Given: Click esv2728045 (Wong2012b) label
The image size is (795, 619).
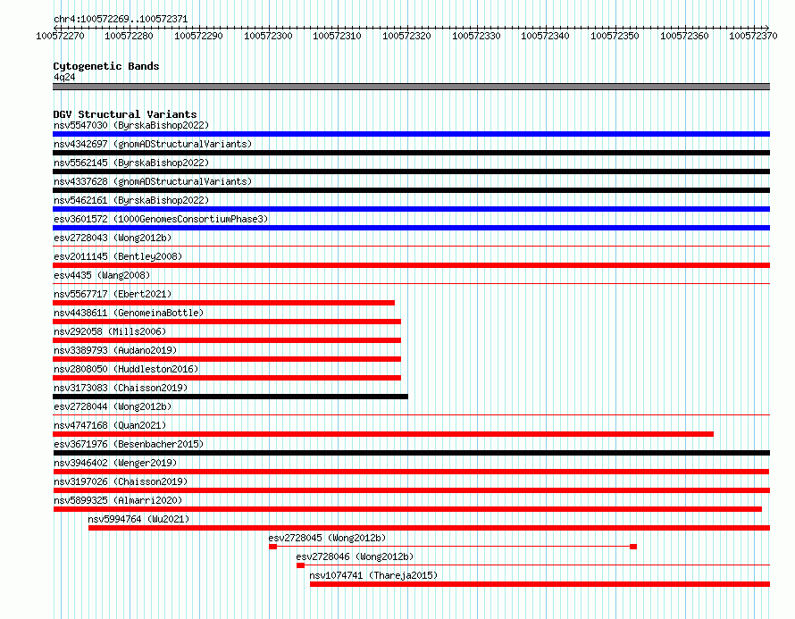Looking at the screenshot, I should [x=327, y=538].
